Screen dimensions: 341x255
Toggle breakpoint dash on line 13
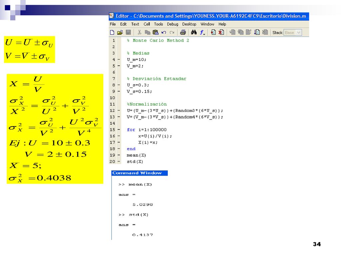119,117
